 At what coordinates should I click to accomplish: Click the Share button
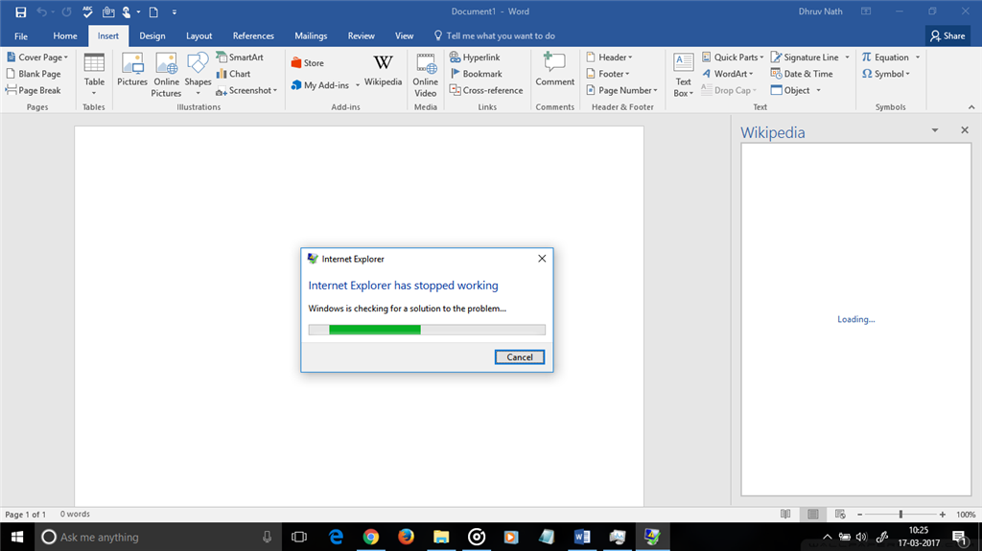(947, 35)
